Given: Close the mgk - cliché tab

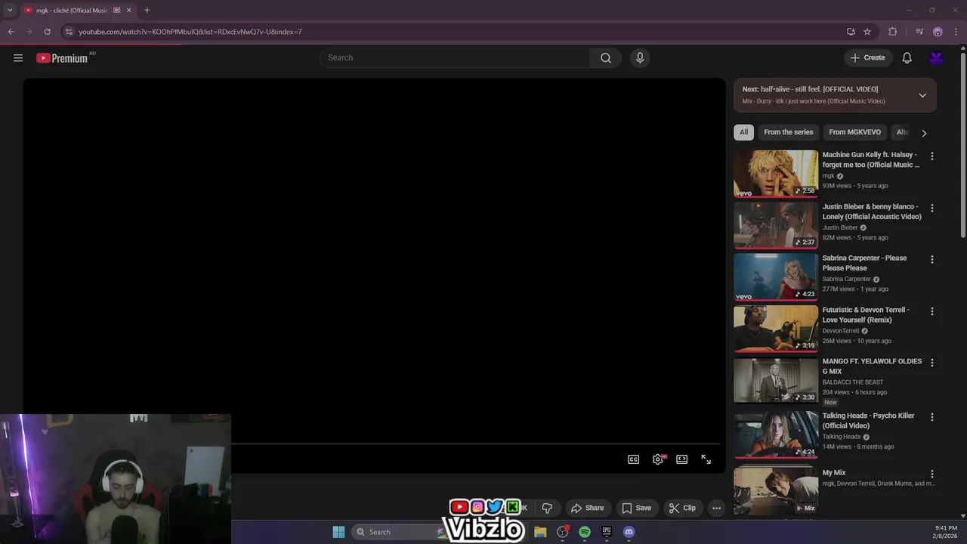Looking at the screenshot, I should click(x=128, y=11).
